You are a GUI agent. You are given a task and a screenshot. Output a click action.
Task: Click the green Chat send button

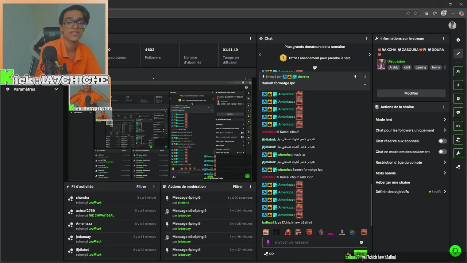coord(360,253)
